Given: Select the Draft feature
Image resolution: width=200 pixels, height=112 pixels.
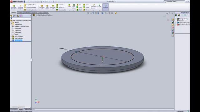Looking at the screenshot, I should [79, 7].
